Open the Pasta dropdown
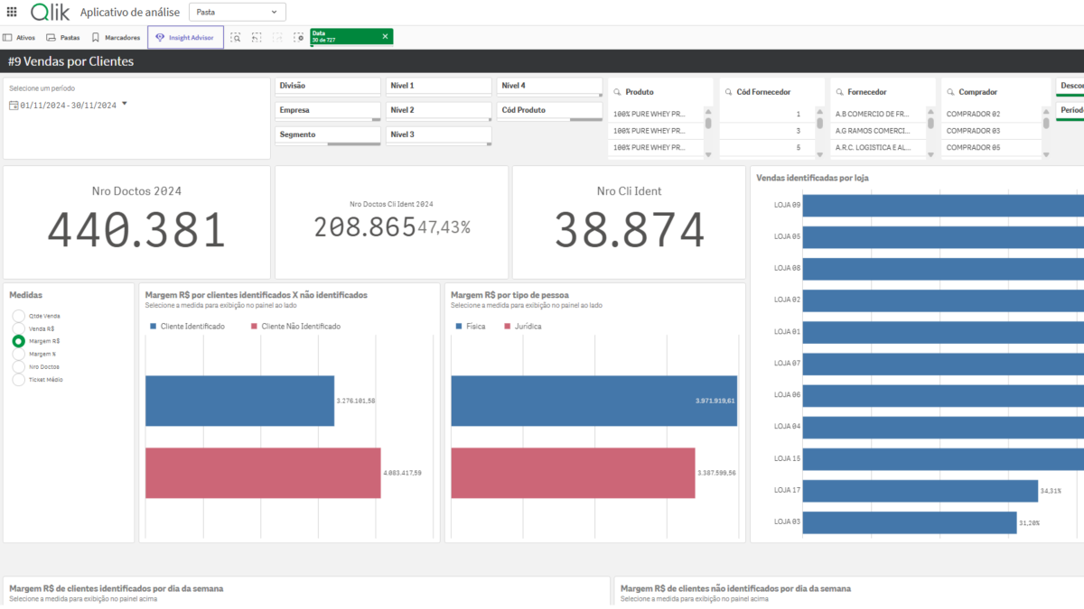 pyautogui.click(x=237, y=12)
